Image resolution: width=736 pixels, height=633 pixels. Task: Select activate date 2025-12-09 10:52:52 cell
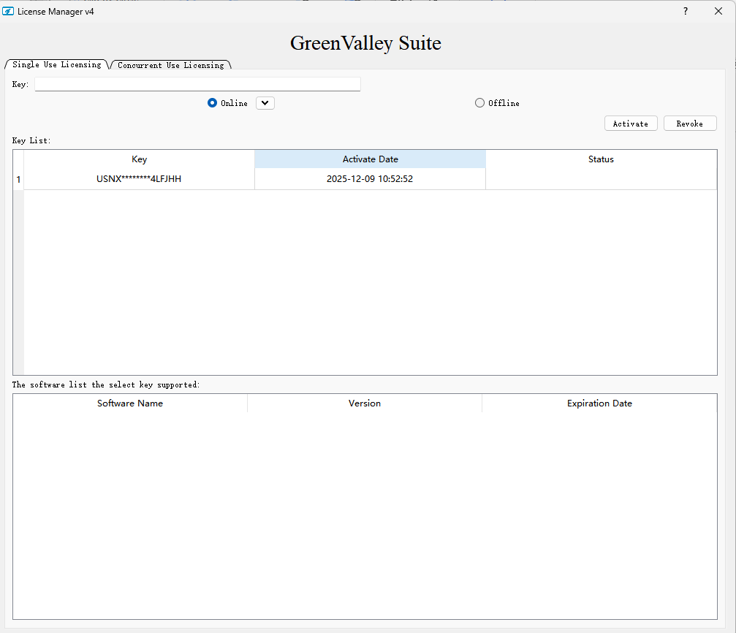point(371,179)
